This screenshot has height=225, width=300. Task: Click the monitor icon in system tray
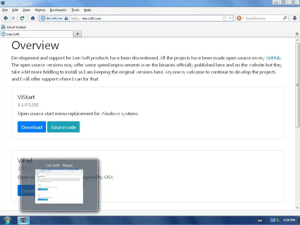(272, 220)
